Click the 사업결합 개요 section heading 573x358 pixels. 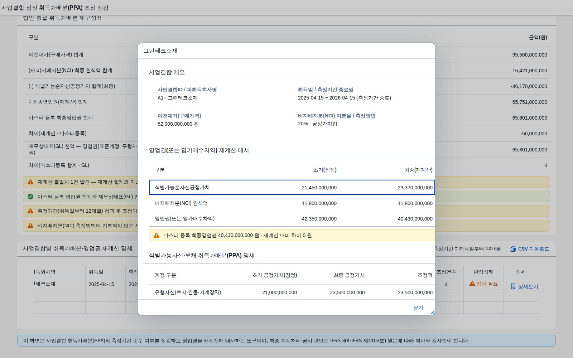click(x=167, y=72)
